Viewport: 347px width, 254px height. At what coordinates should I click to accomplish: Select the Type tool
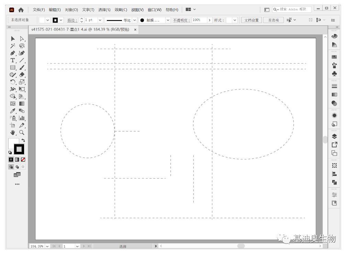(x=13, y=61)
